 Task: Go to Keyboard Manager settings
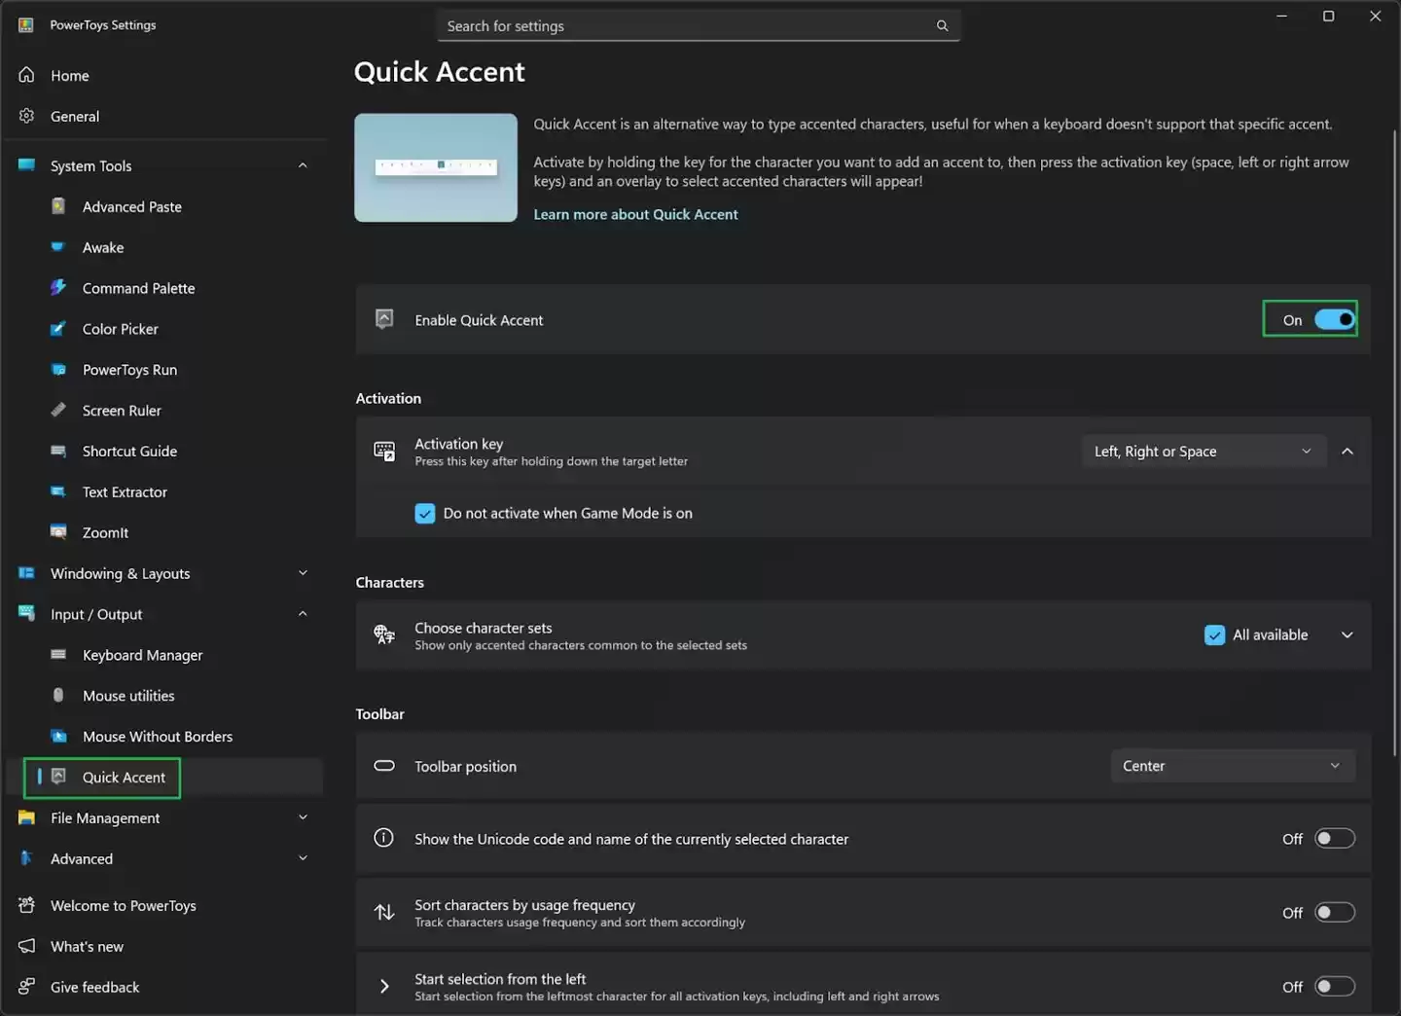[142, 655]
